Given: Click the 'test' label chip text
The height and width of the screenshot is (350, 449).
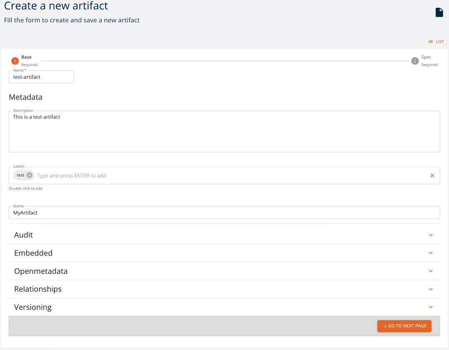Looking at the screenshot, I should (x=20, y=175).
